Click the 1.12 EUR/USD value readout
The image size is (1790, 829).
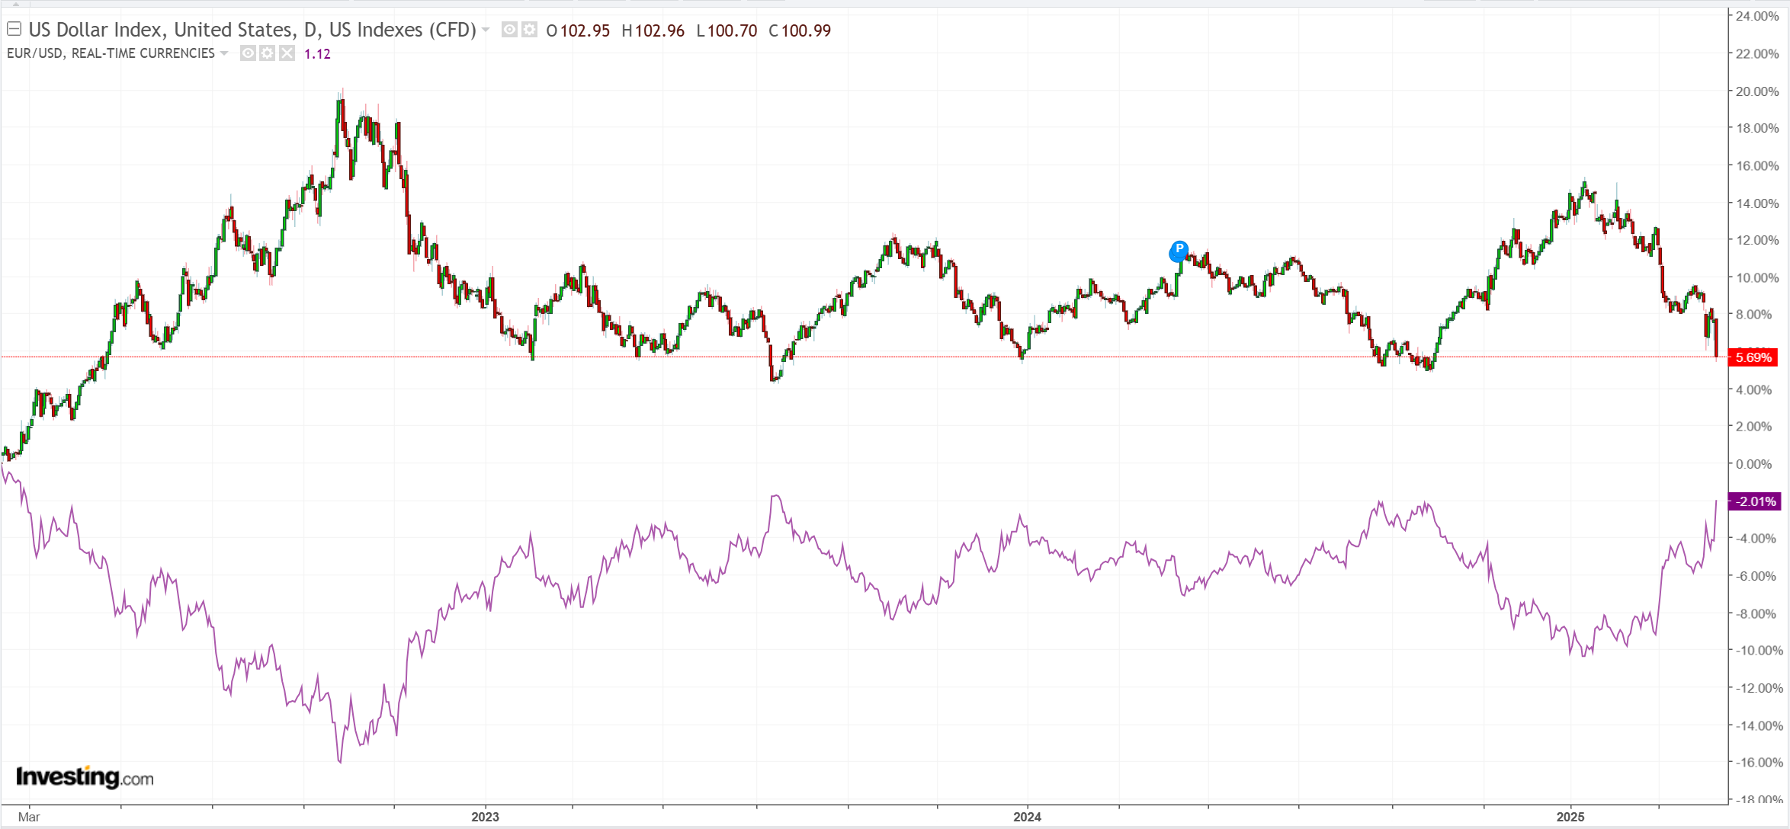317,54
